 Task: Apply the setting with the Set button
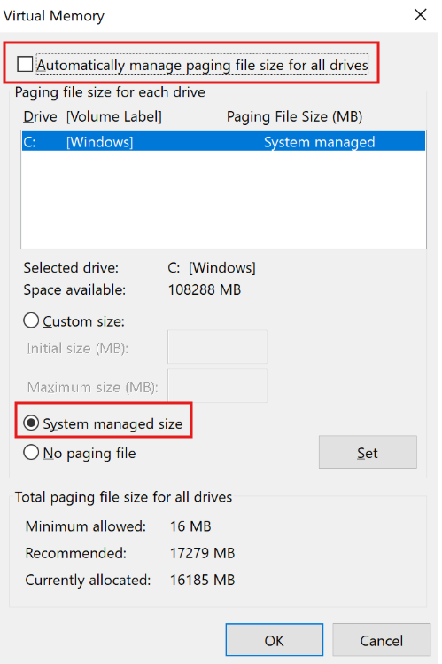pos(368,452)
